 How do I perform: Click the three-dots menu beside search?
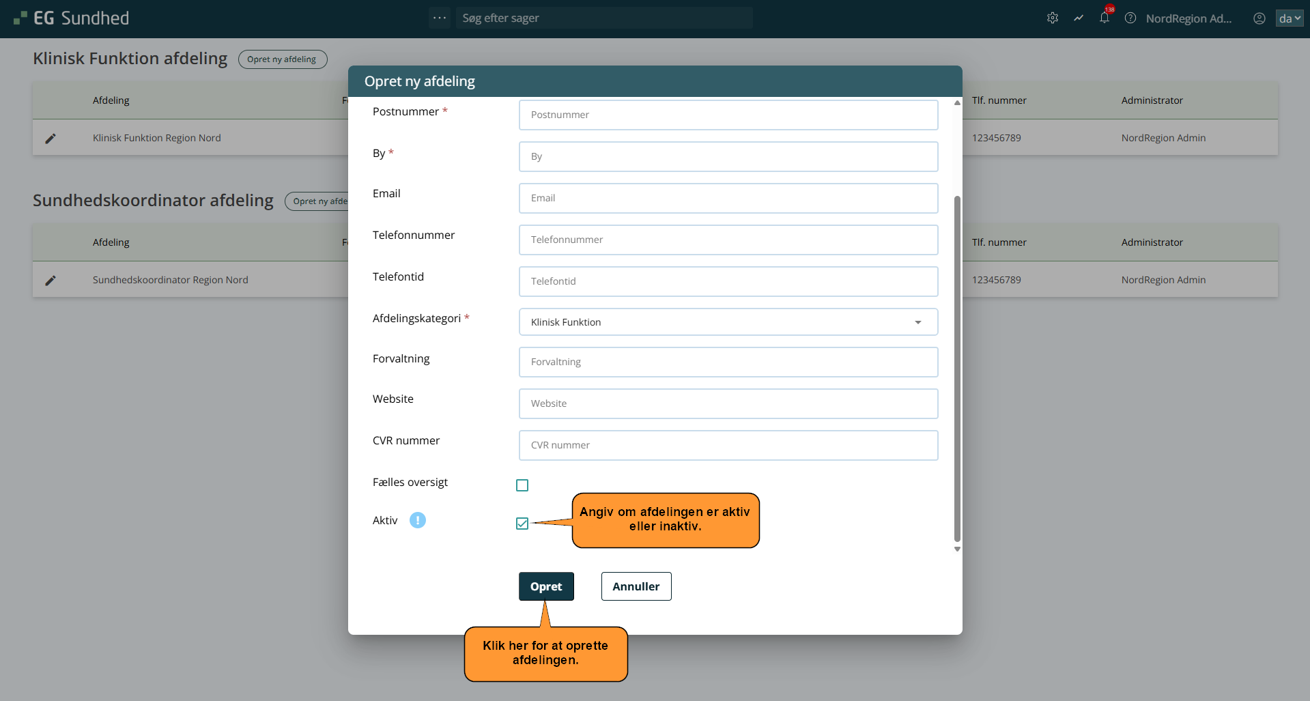point(440,18)
